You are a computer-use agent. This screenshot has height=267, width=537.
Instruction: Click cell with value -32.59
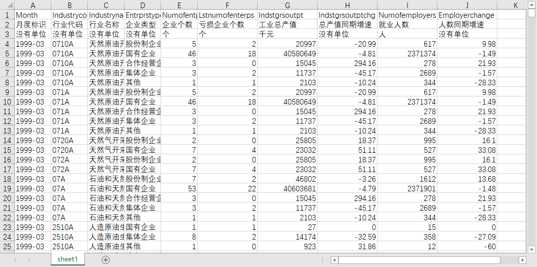[x=348, y=237]
